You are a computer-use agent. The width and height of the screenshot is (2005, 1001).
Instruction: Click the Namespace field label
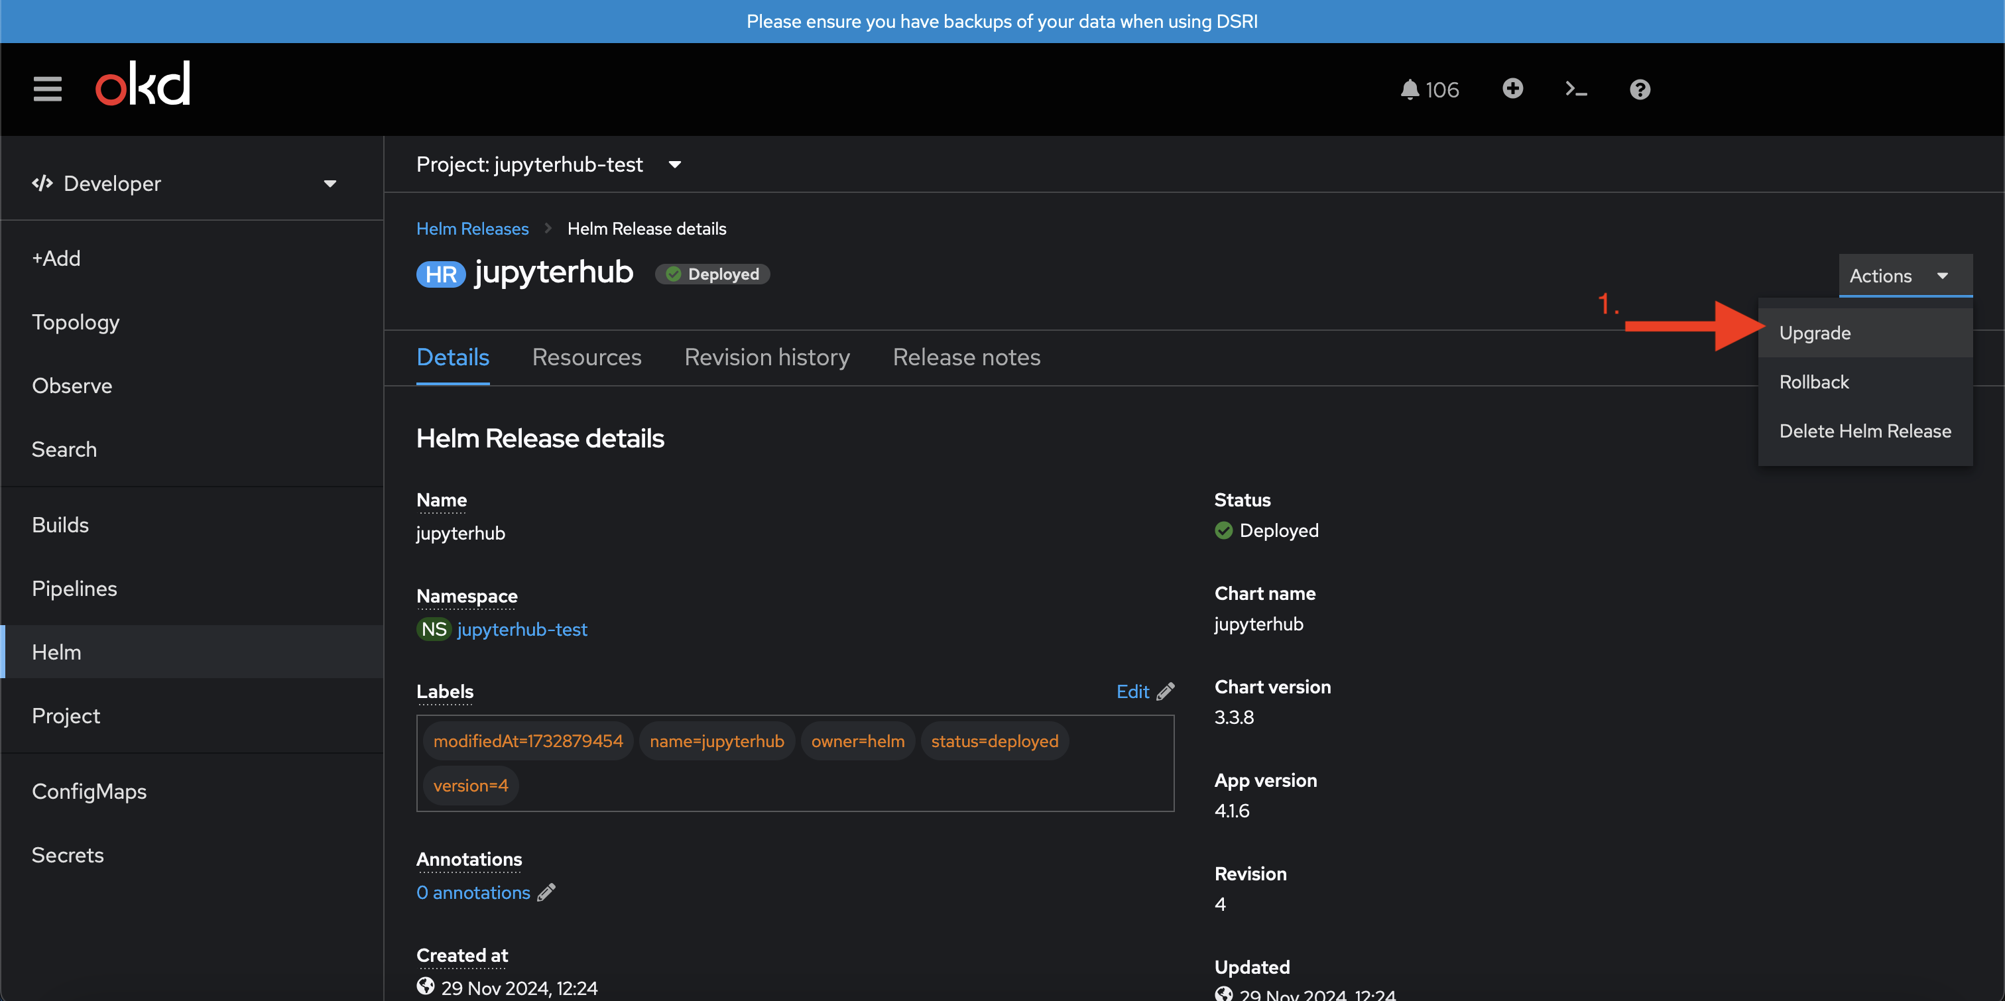point(467,596)
